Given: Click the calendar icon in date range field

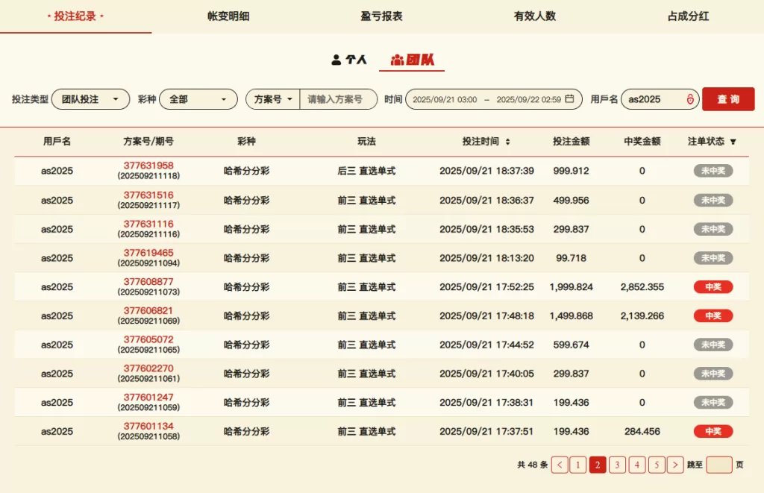Looking at the screenshot, I should pos(570,99).
